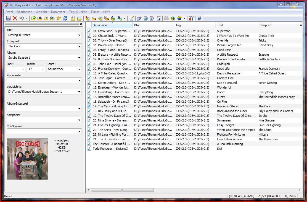The image size is (307, 202).
Task: Click the Interpret column header in file list
Action: click(277, 25)
